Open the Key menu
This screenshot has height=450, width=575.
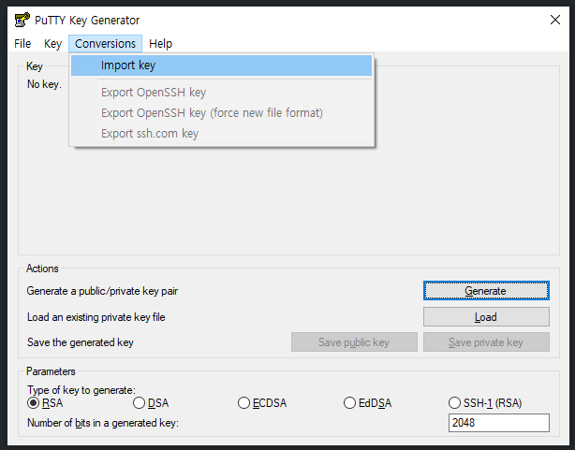(x=52, y=43)
